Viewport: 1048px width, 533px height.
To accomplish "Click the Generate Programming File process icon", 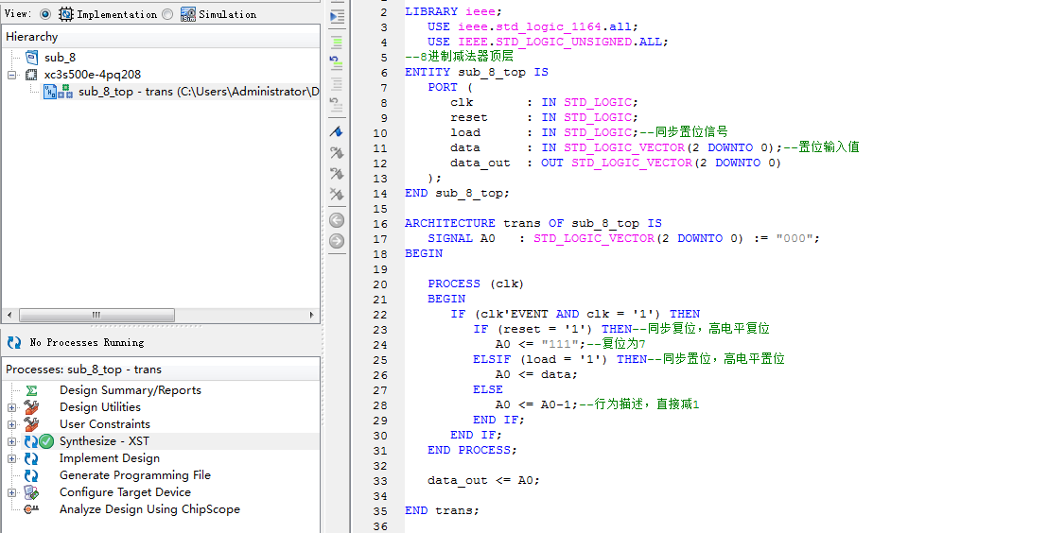I will 31,475.
